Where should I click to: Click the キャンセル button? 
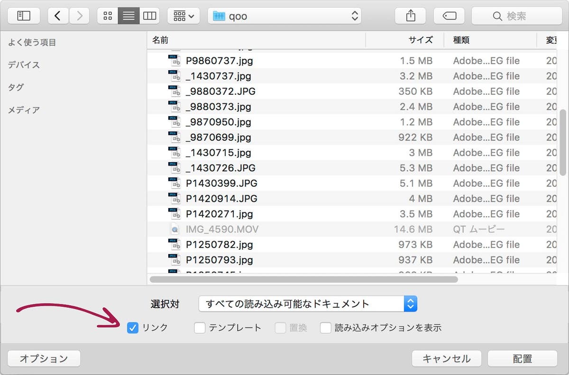[x=447, y=358]
